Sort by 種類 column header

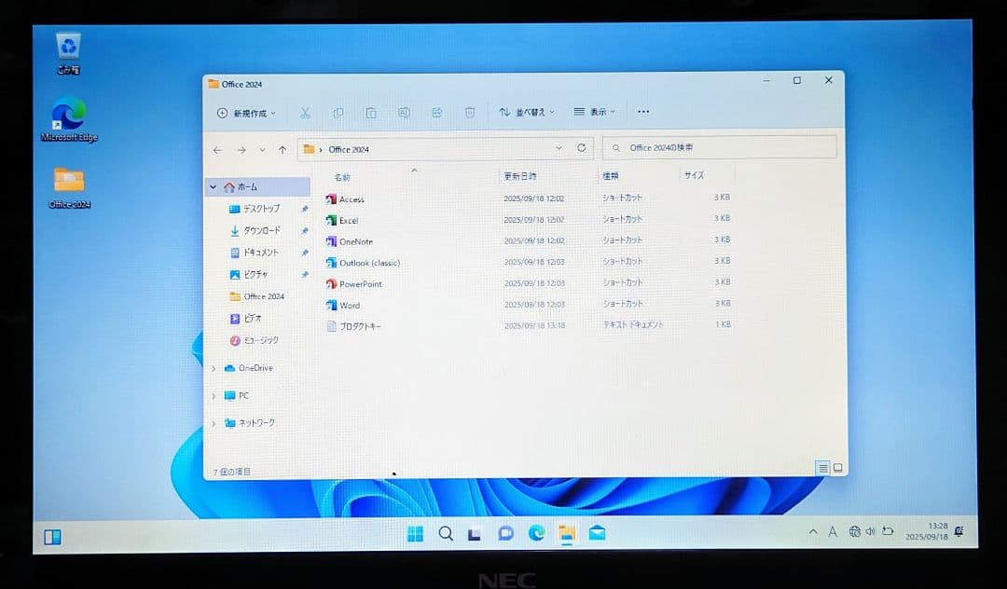(611, 176)
